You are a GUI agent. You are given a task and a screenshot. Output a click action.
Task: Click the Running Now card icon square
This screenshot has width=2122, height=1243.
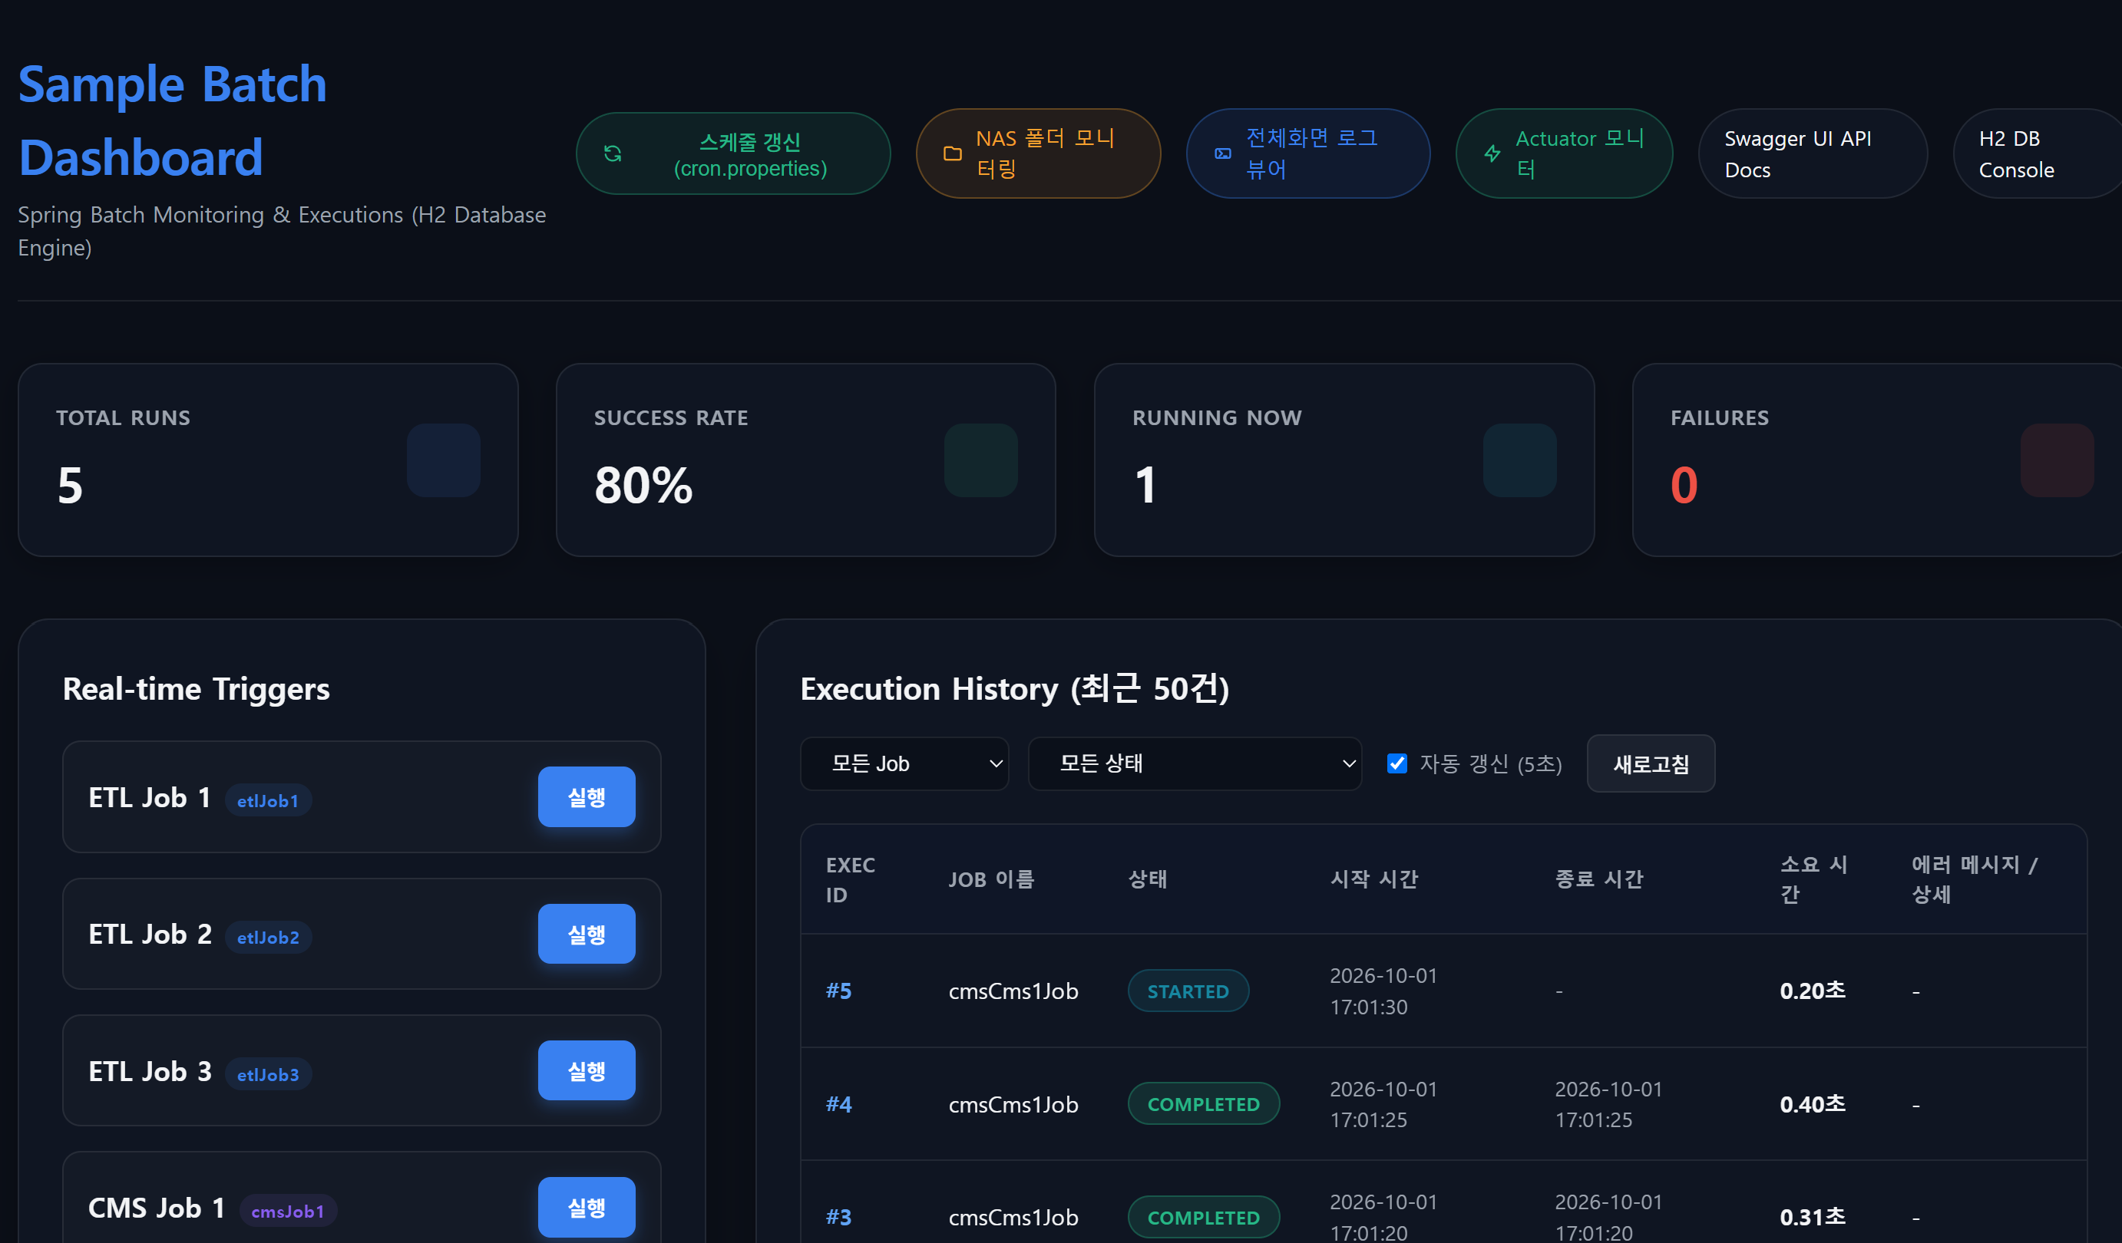1520,460
